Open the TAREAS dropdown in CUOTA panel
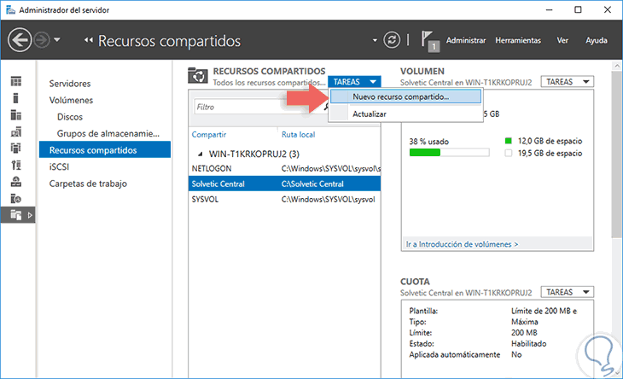This screenshot has height=379, width=623. pos(567,293)
